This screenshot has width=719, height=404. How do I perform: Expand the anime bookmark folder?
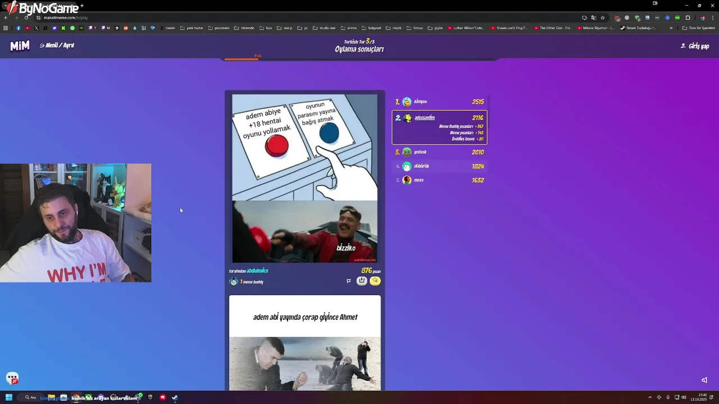(x=349, y=27)
